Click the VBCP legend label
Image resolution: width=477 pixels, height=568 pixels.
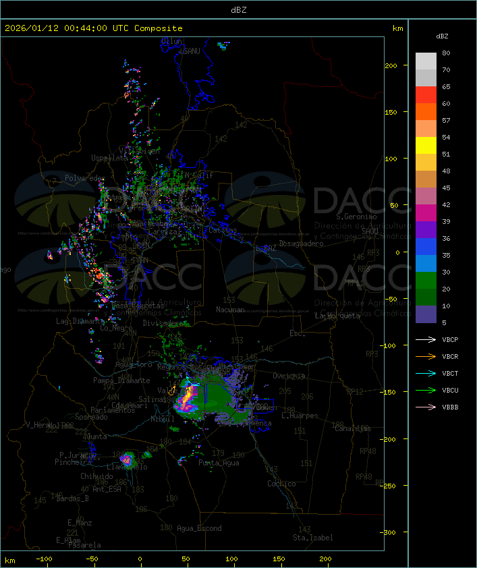(x=450, y=340)
